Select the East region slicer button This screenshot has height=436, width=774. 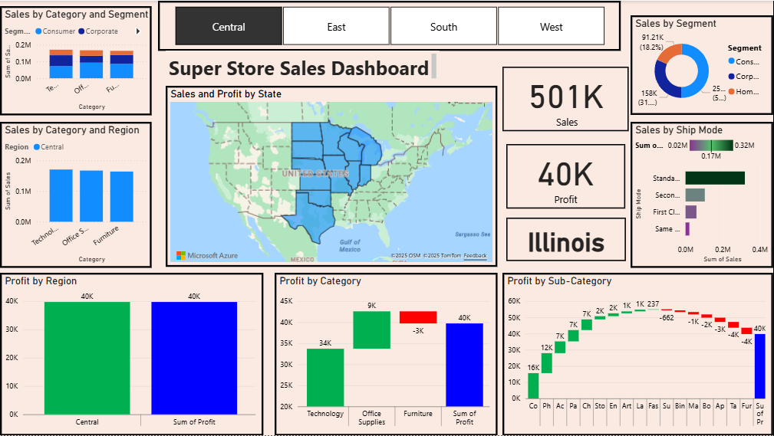pos(336,27)
